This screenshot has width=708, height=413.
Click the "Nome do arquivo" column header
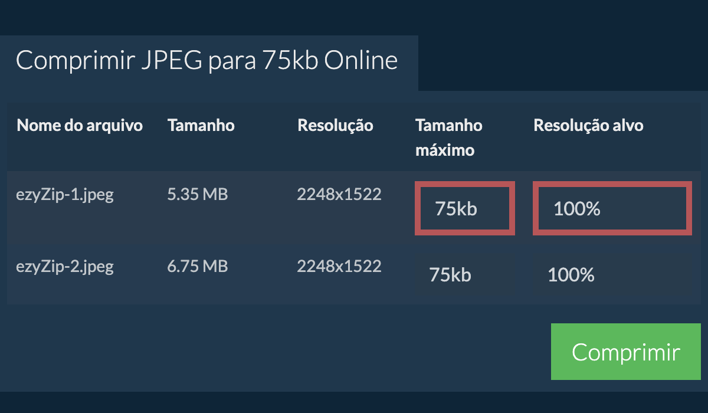[80, 126]
